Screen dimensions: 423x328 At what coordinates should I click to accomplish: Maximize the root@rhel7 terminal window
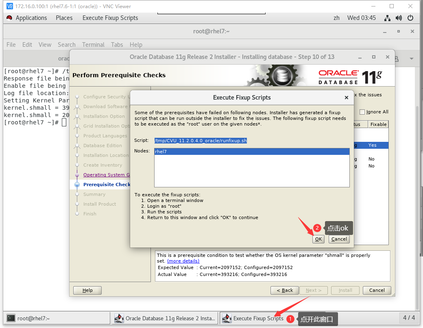399,31
